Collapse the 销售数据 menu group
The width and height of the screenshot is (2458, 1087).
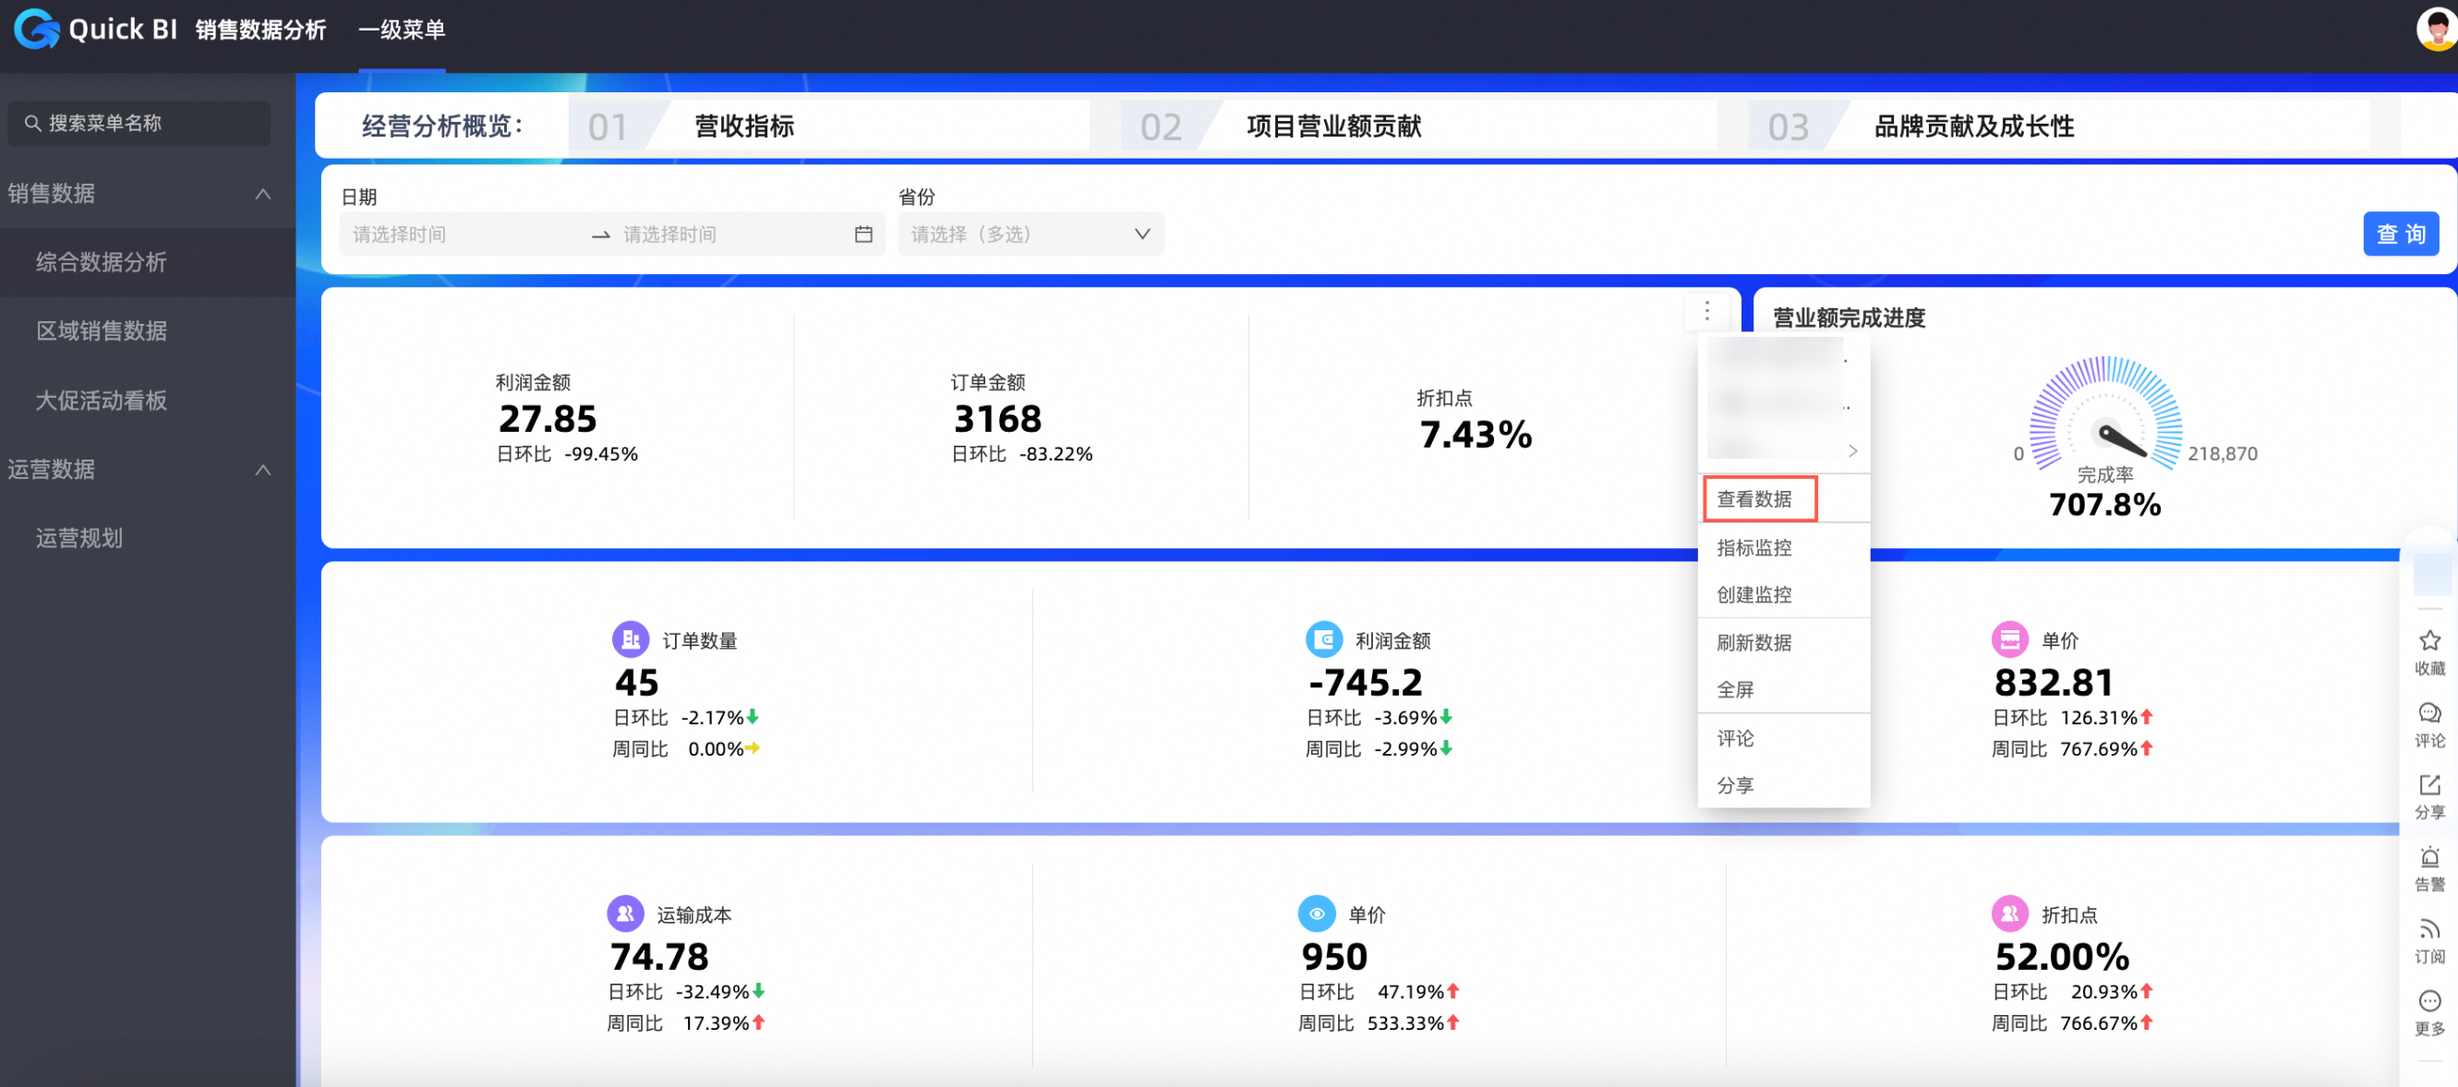[262, 195]
